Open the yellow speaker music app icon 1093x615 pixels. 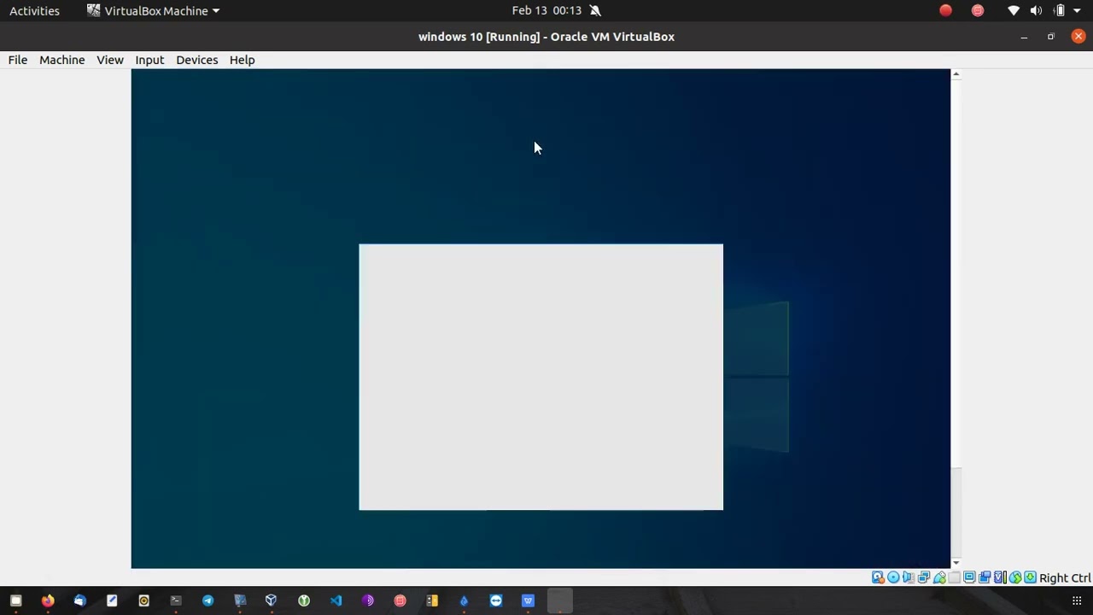(x=143, y=600)
